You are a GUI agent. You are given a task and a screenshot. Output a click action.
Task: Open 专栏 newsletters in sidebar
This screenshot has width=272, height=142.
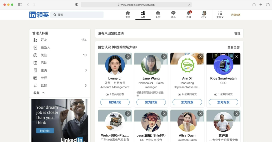point(60,78)
